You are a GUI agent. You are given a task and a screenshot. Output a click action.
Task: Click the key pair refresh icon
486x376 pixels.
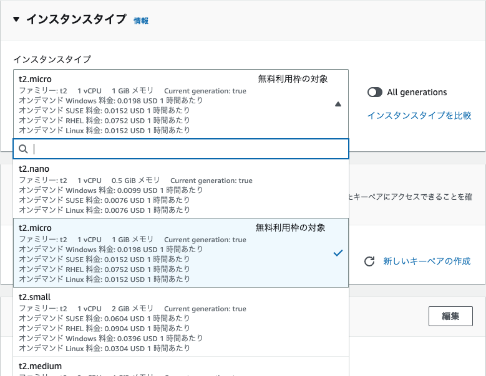(369, 261)
